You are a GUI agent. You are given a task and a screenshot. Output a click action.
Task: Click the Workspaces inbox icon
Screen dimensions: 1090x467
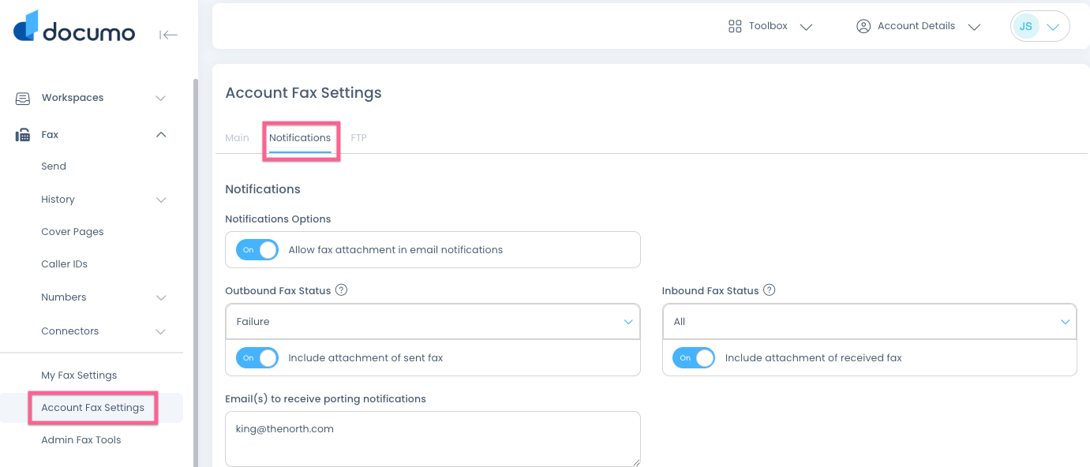click(23, 99)
